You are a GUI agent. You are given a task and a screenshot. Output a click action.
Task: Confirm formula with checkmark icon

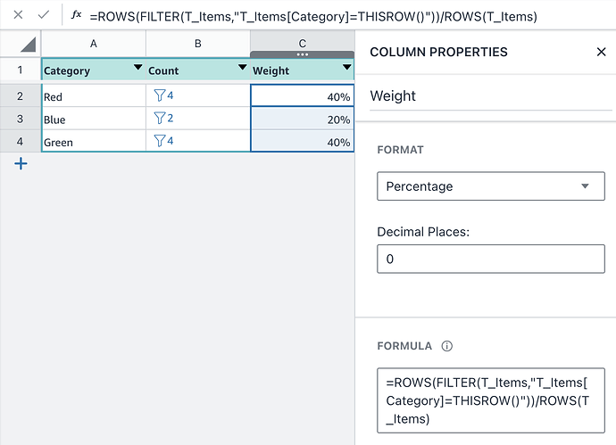click(43, 15)
